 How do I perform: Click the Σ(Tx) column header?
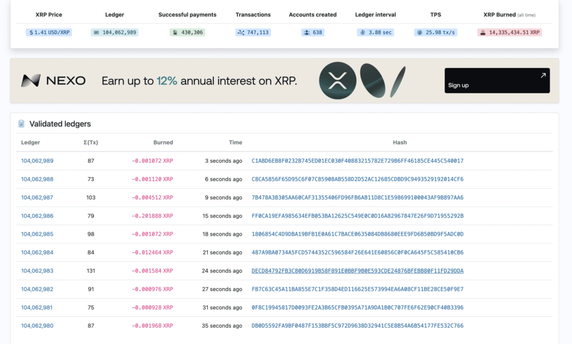pyautogui.click(x=91, y=142)
